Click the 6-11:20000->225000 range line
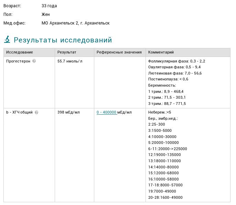Image resolution: width=236 pixels, height=205 pixels. point(168,149)
